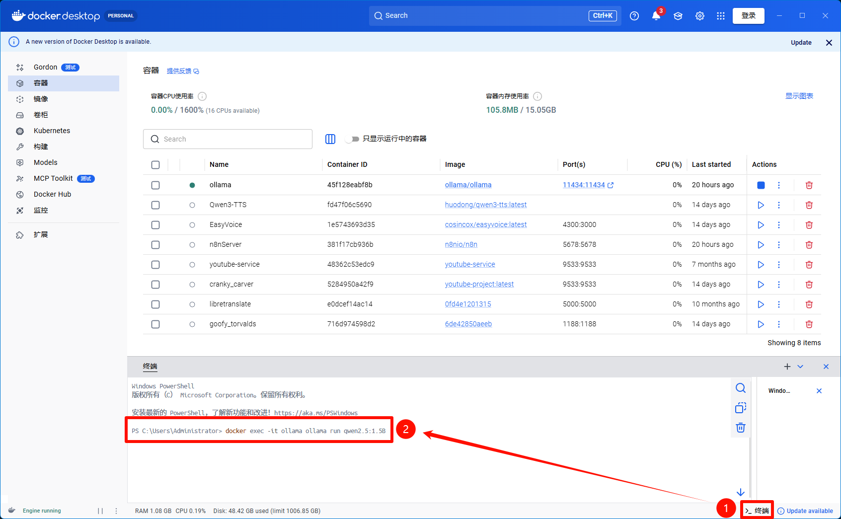Open Gordon in the sidebar
The height and width of the screenshot is (519, 841).
pos(64,68)
